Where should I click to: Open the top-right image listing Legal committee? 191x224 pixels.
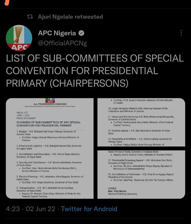click(141, 122)
